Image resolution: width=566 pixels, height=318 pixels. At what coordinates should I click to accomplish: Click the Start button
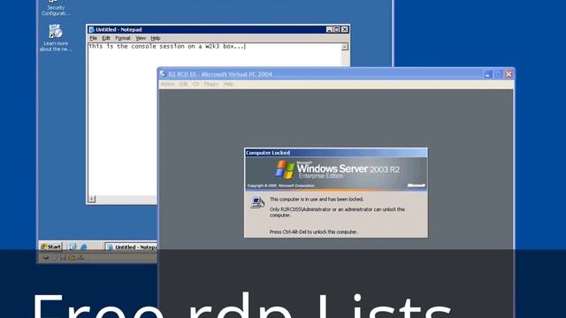click(x=51, y=247)
